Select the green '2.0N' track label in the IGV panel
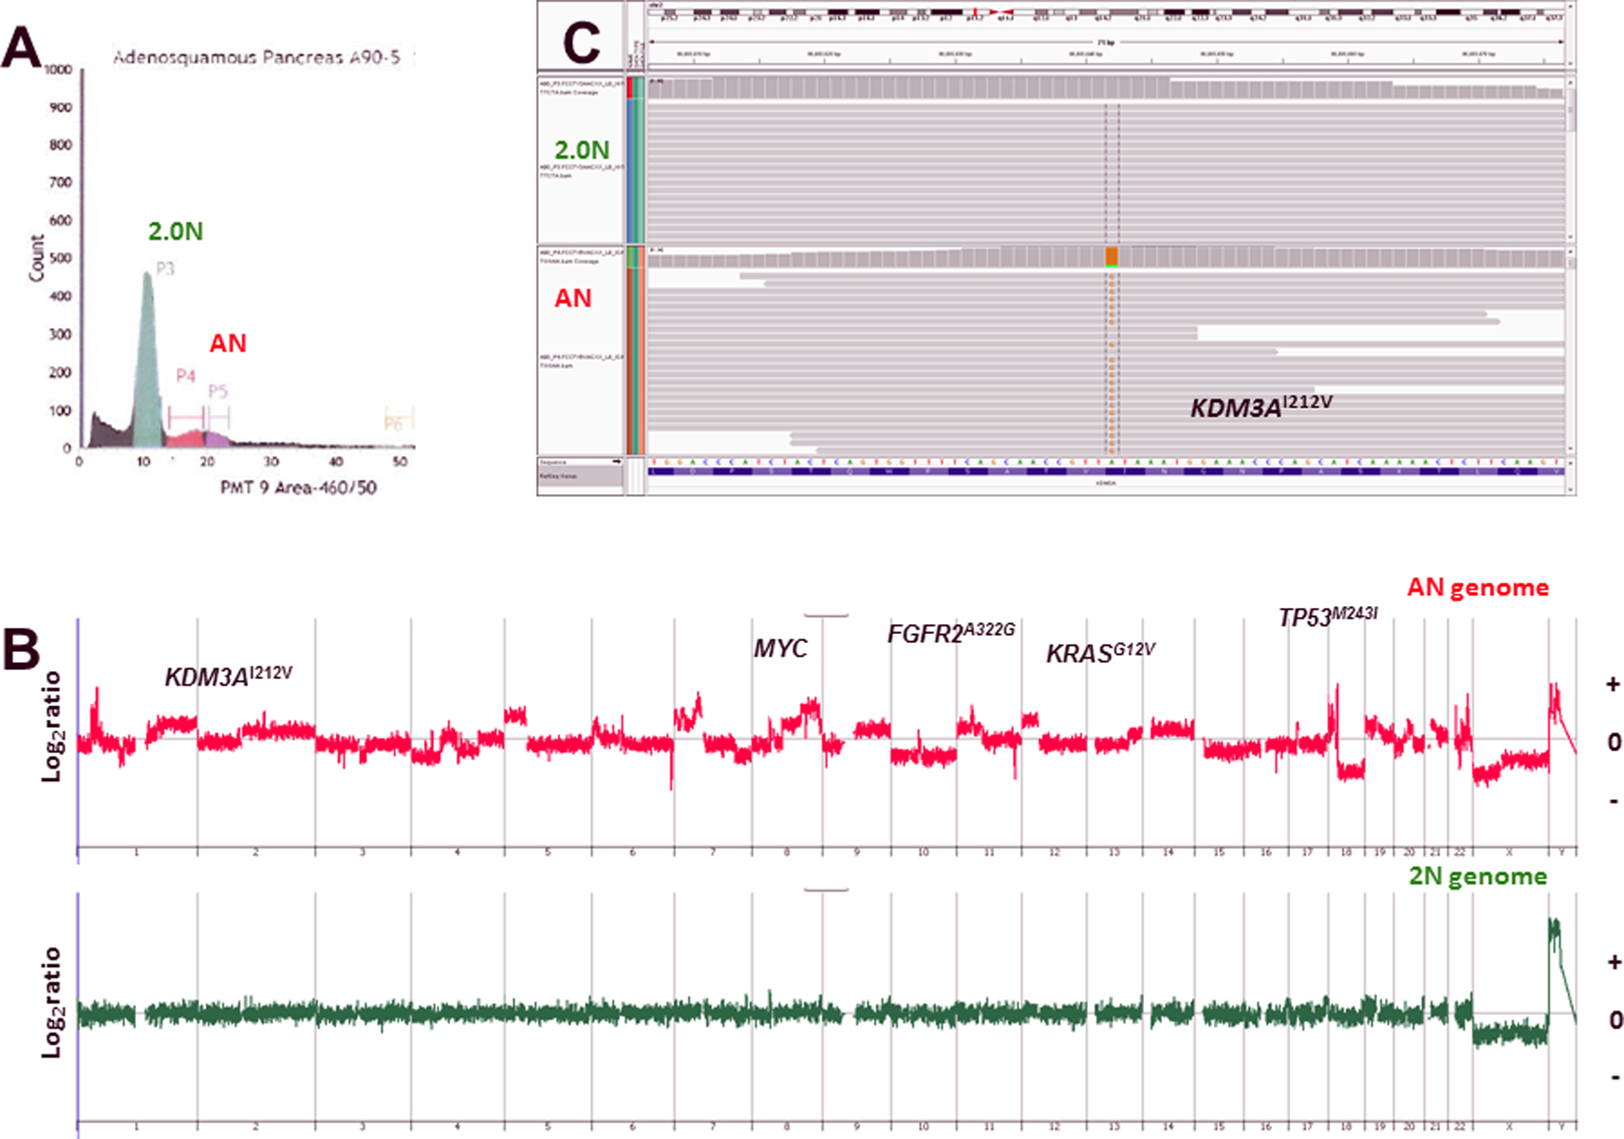The height and width of the screenshot is (1139, 1624). (x=582, y=151)
